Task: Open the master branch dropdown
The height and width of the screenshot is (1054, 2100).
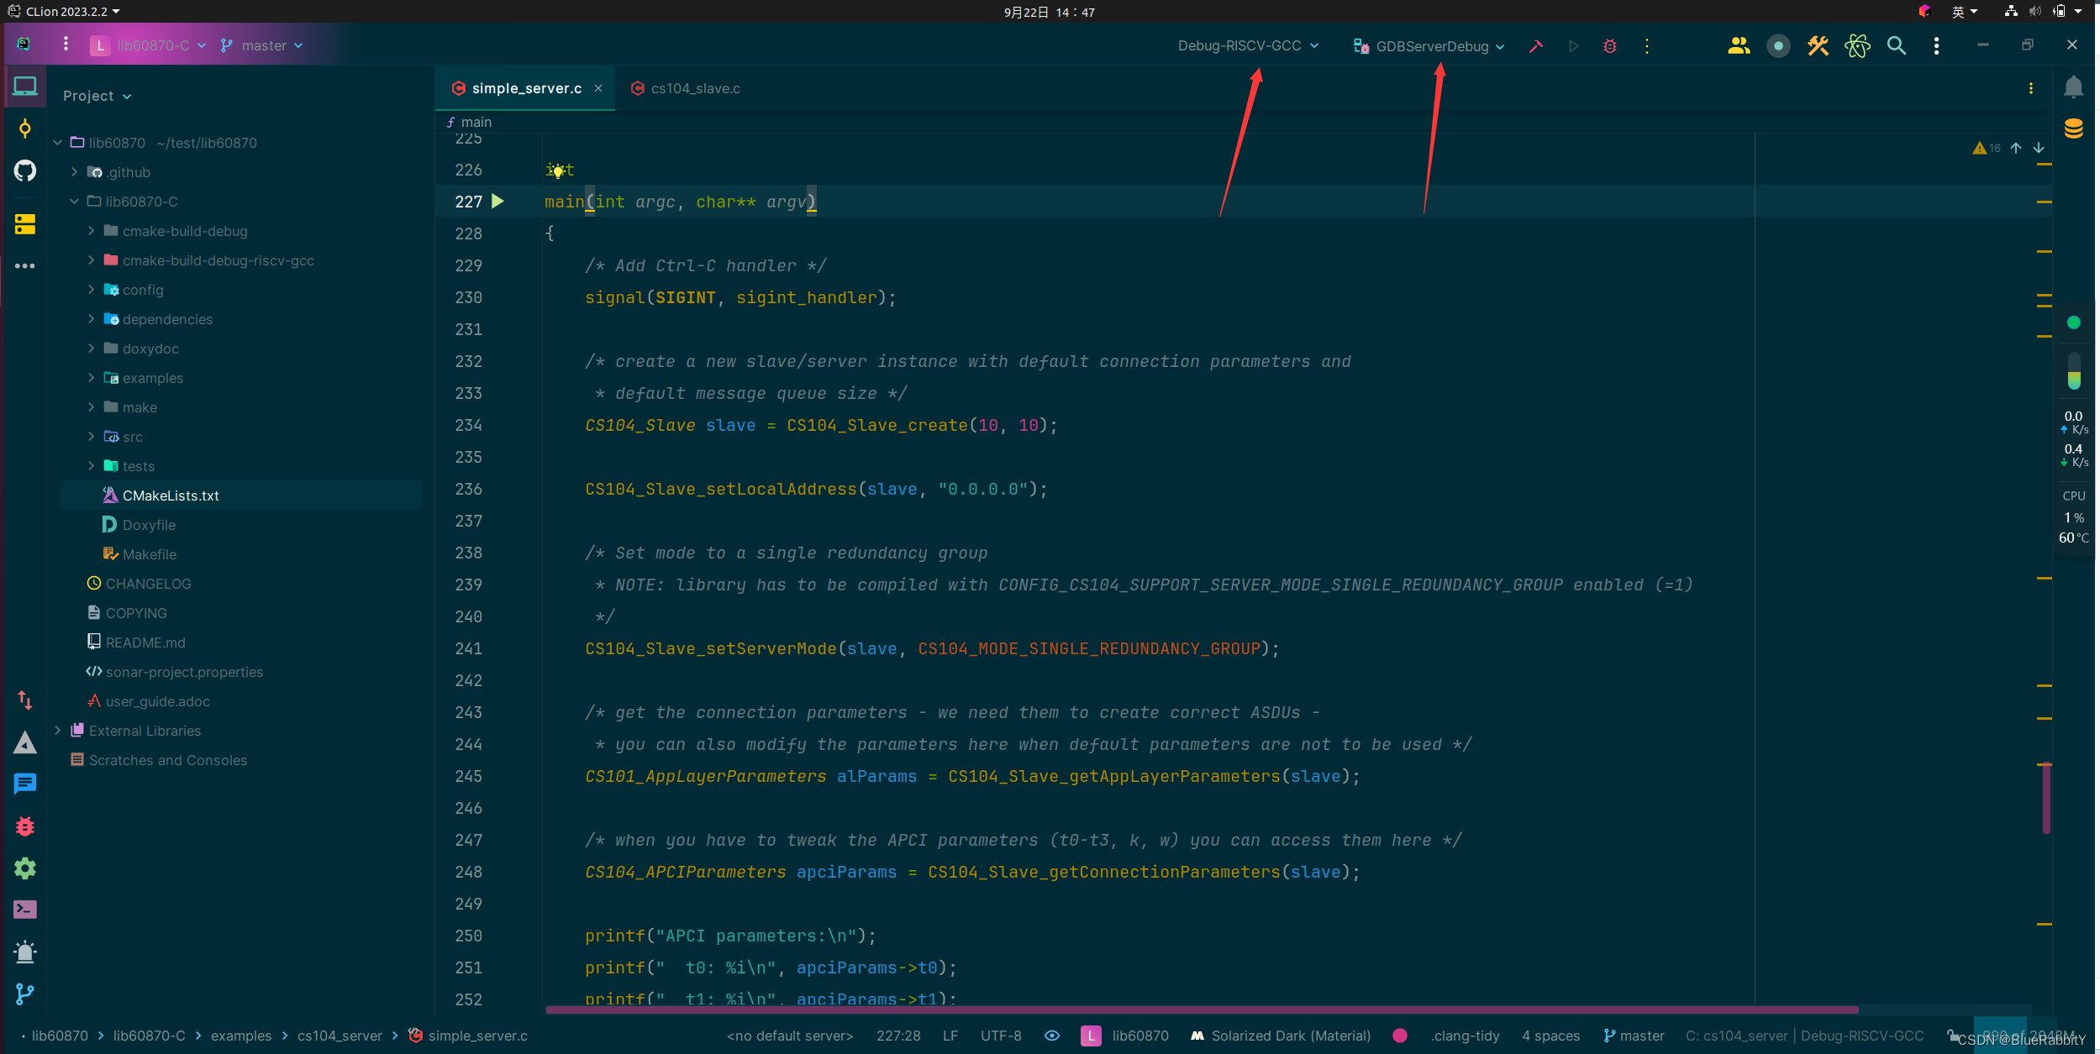Action: click(x=262, y=45)
